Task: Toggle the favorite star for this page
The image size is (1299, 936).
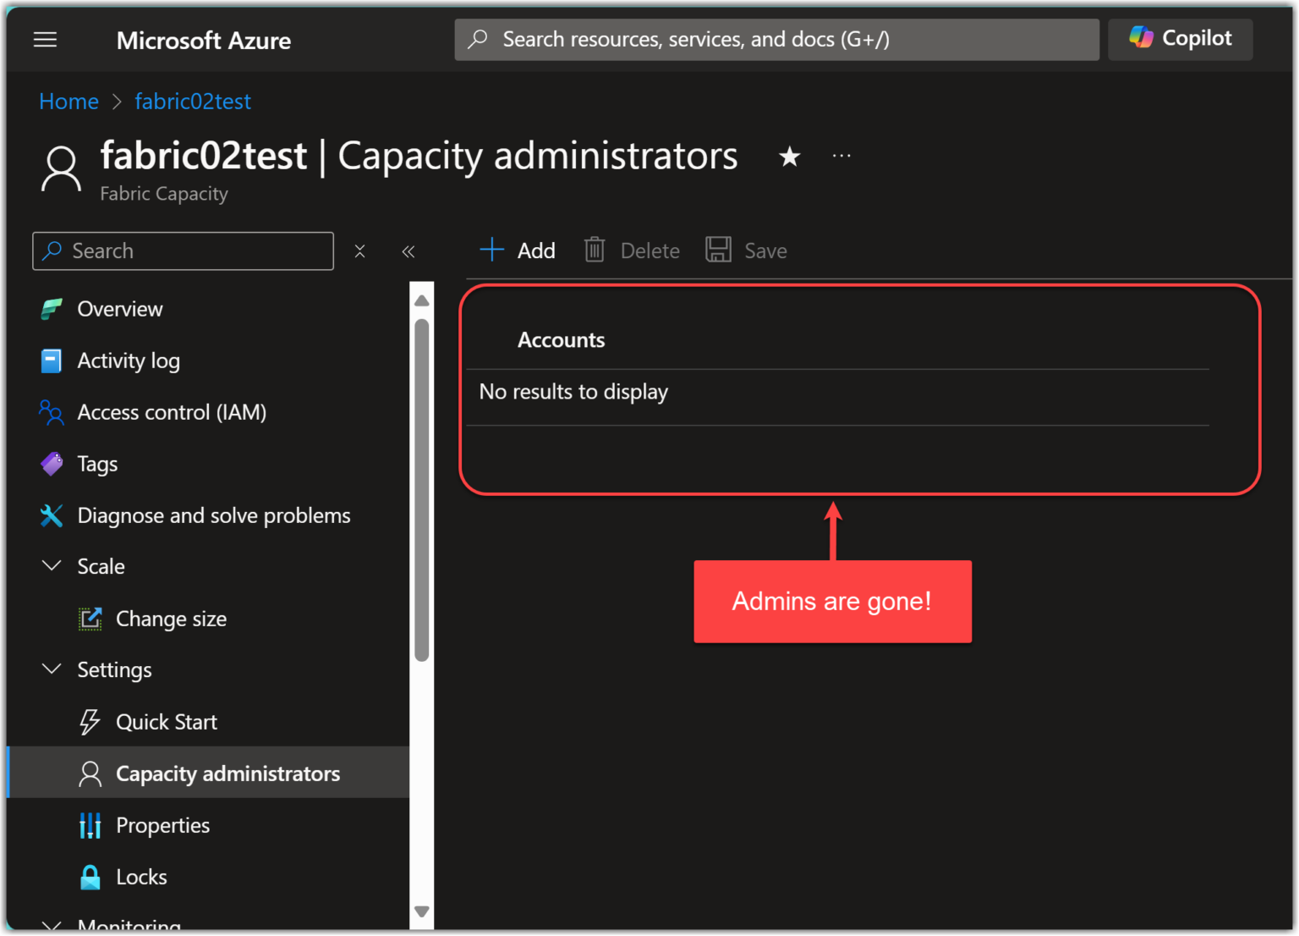Action: pos(790,157)
